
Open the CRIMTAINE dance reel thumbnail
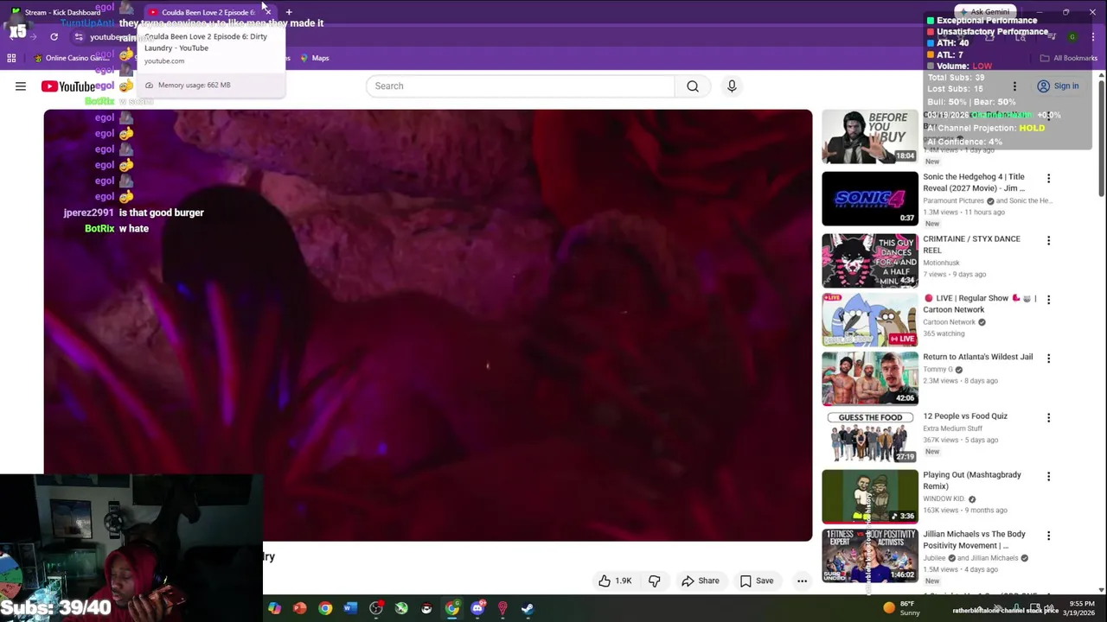870,260
